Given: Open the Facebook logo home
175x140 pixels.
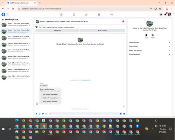Looking at the screenshot, I should (3, 14).
